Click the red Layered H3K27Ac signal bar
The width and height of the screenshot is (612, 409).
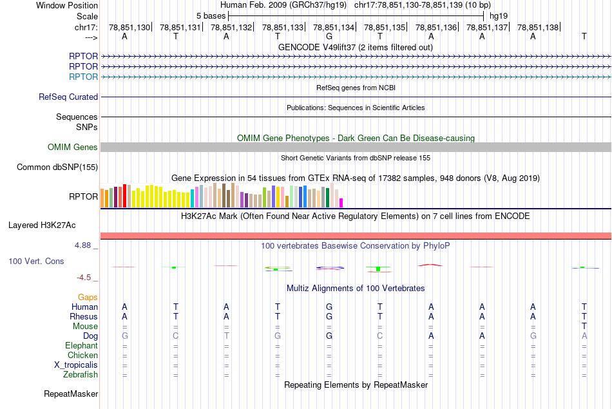[356, 236]
